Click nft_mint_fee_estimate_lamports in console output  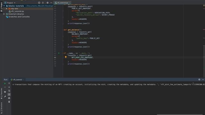tap(176, 84)
